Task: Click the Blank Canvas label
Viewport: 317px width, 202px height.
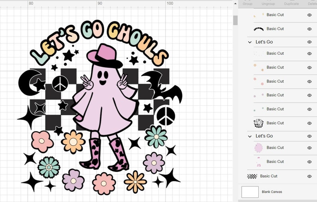Action: 272,192
